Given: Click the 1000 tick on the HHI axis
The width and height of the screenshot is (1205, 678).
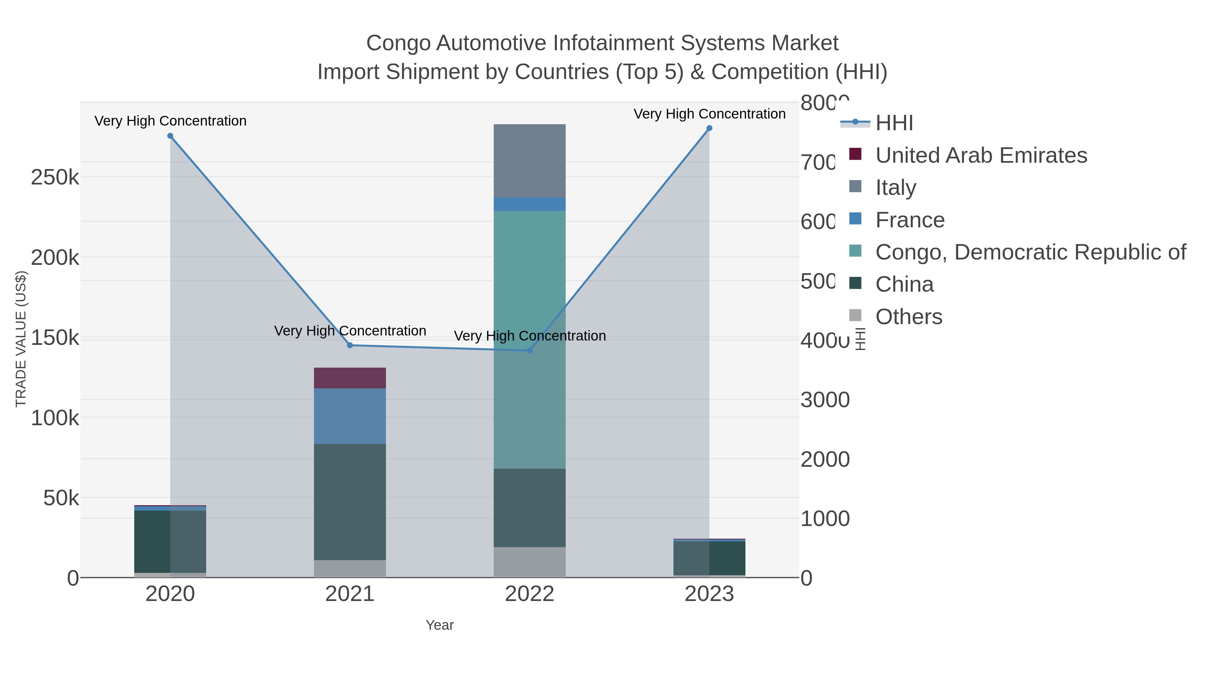Looking at the screenshot, I should (825, 519).
